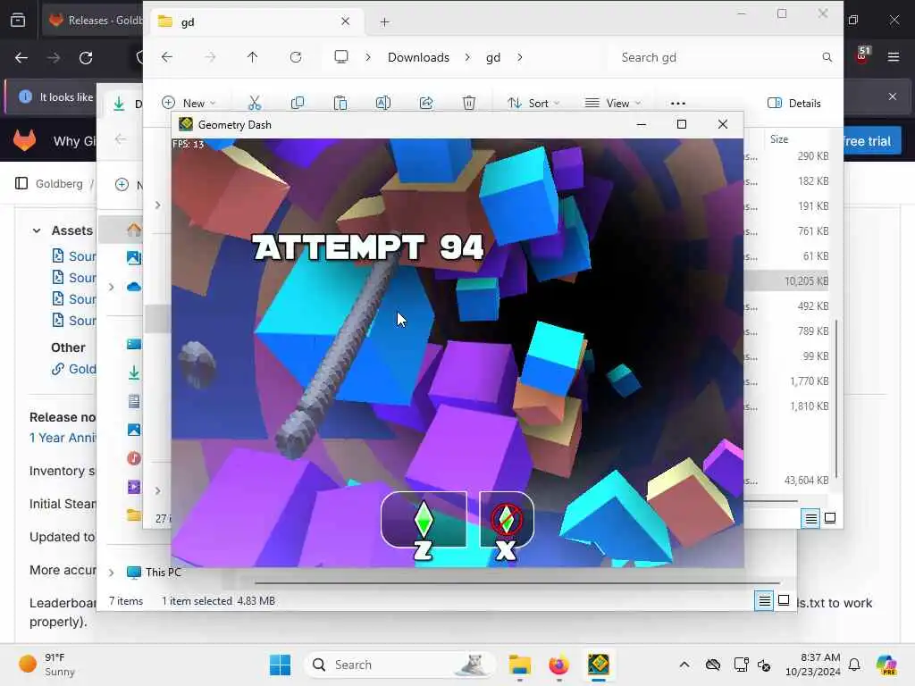The height and width of the screenshot is (686, 915).
Task: Switch to the Releases Goldberg Firefox tab
Action: tap(92, 21)
